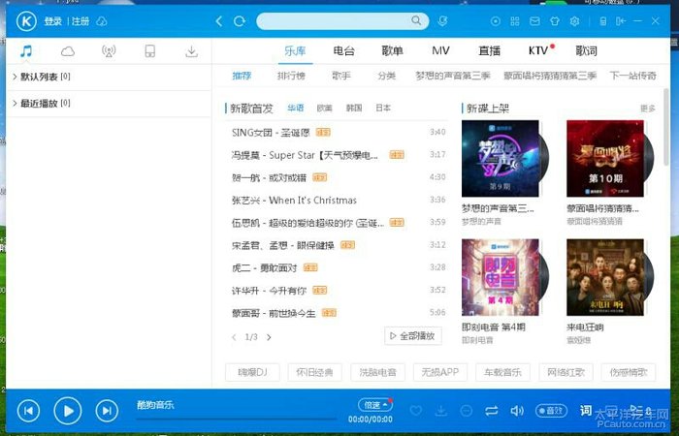The width and height of the screenshot is (679, 436).
Task: Open the 倍速 playback speed dropdown
Action: coord(375,405)
